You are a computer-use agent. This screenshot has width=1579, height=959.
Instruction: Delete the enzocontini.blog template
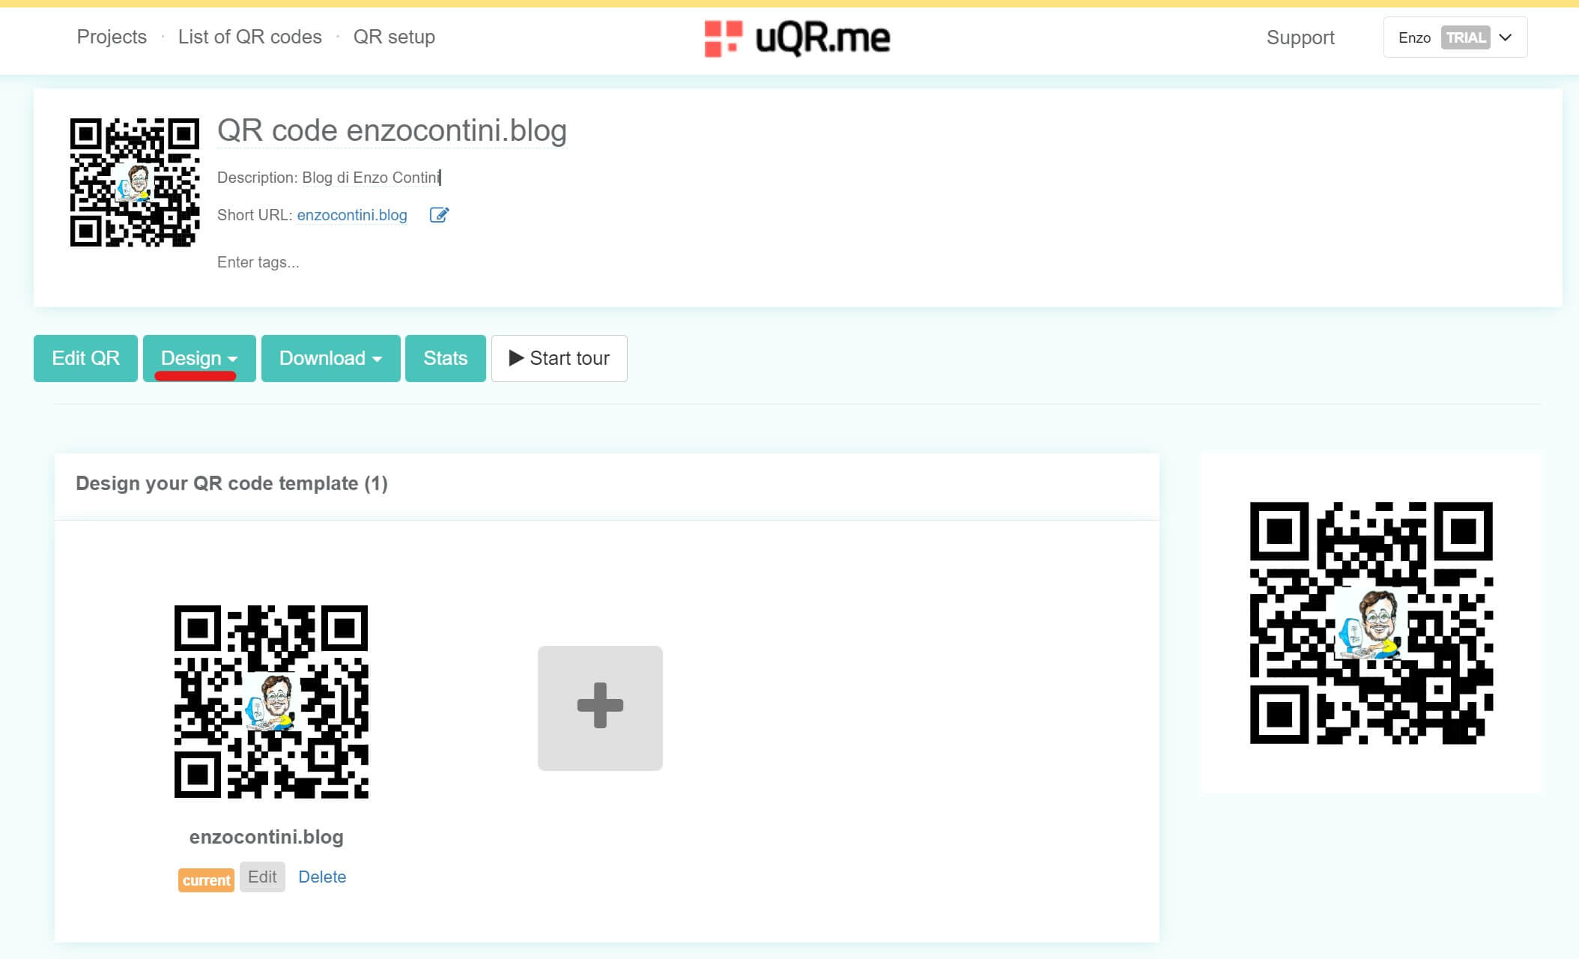[322, 877]
